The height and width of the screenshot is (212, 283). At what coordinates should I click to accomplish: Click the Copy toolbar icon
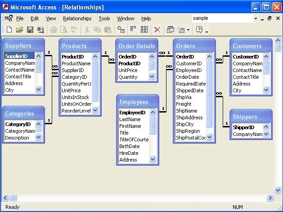click(x=97, y=29)
